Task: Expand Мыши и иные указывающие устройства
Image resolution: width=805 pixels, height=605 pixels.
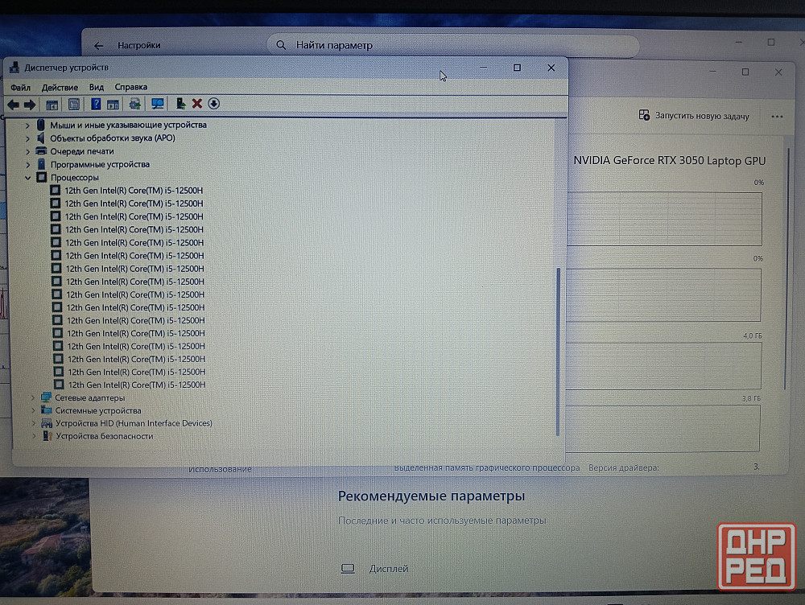Action: pyautogui.click(x=27, y=125)
